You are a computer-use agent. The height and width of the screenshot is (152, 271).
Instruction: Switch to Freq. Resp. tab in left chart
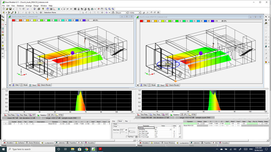[22, 115]
